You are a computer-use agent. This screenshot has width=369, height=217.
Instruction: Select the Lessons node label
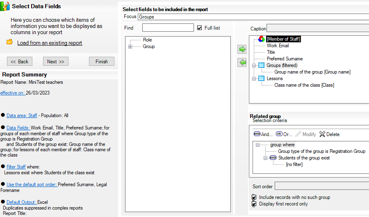[275, 78]
